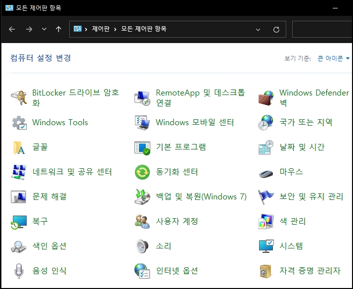Open the 보안 및 유지 관리 flag icon
Image resolution: width=353 pixels, height=289 pixels.
[x=266, y=197]
